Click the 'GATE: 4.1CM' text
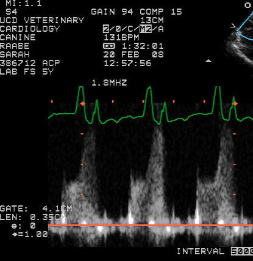This screenshot has width=253, height=261. [x=36, y=208]
